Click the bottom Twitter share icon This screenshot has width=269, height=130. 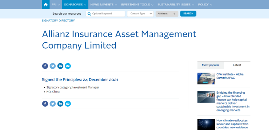53,104
